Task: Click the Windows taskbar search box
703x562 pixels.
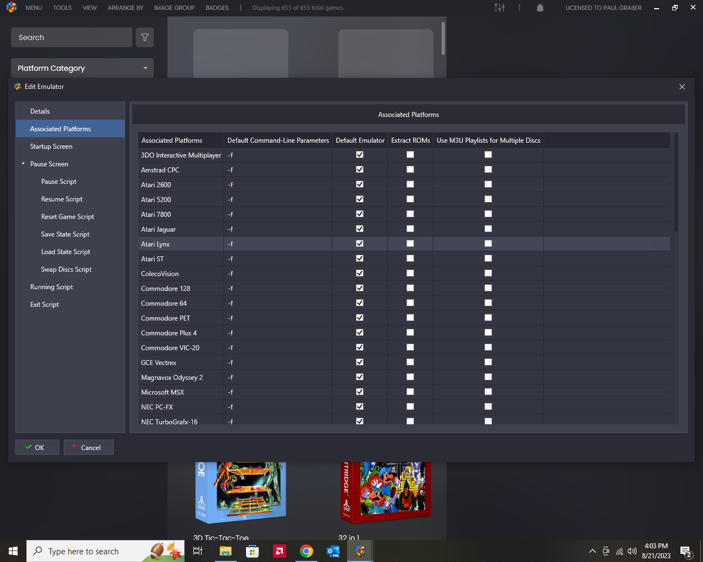Action: (x=105, y=551)
